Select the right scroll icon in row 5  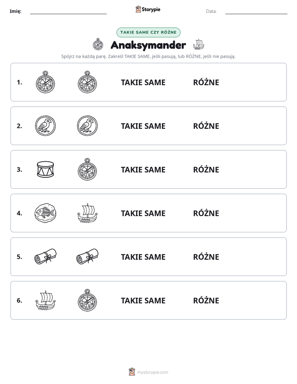(87, 256)
